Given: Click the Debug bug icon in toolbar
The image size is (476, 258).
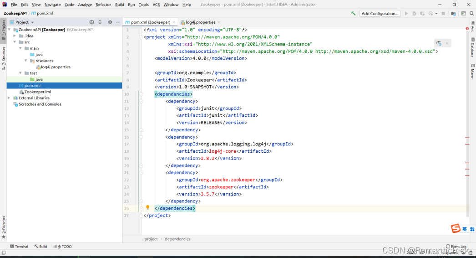Looking at the screenshot, I should 414,13.
